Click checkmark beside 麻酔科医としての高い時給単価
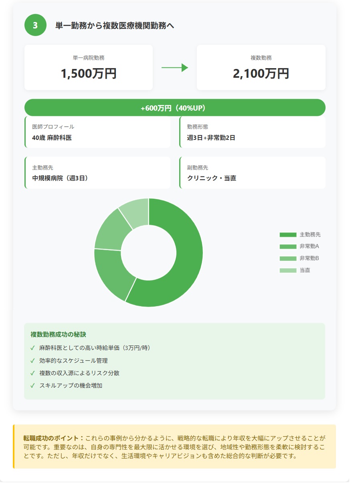The width and height of the screenshot is (350, 485). click(32, 348)
